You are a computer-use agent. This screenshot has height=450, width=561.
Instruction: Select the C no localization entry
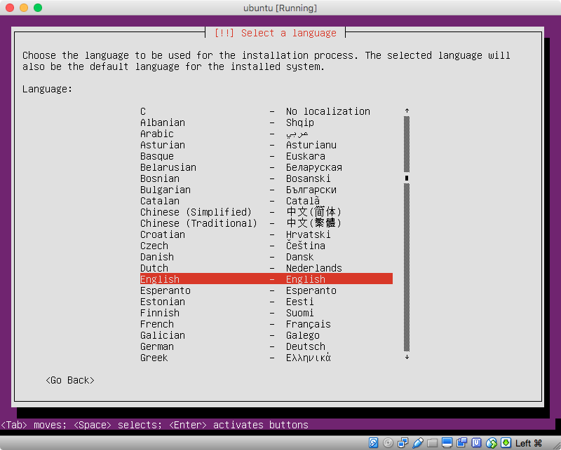(266, 111)
